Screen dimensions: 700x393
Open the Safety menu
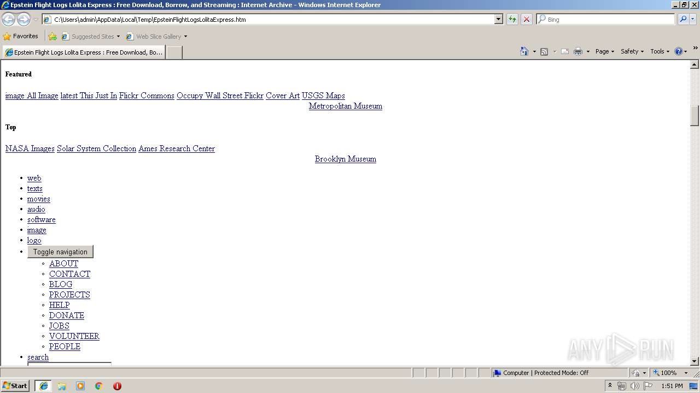tap(632, 51)
